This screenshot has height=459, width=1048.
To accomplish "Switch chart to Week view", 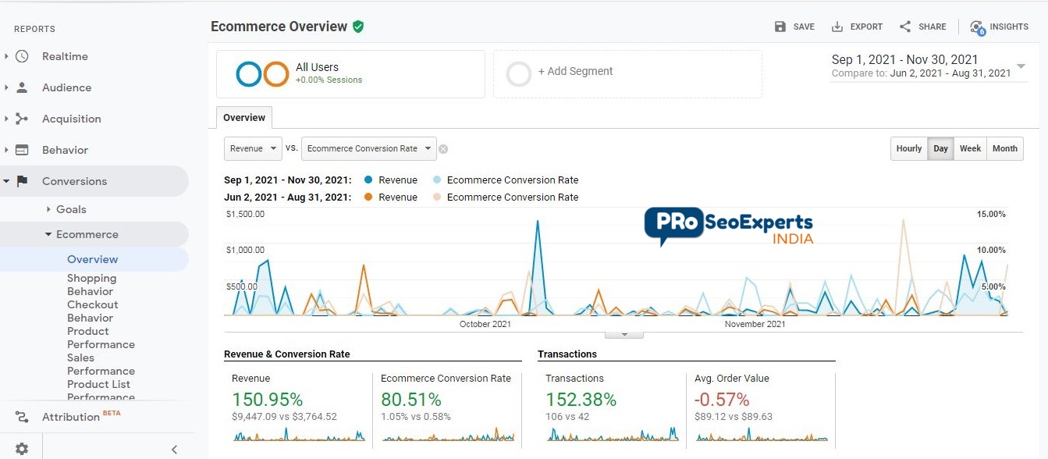I will (971, 148).
